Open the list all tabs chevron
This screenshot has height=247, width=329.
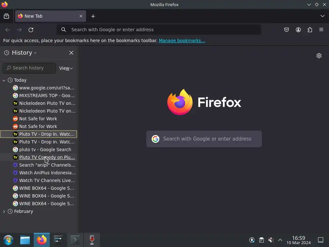point(322,16)
